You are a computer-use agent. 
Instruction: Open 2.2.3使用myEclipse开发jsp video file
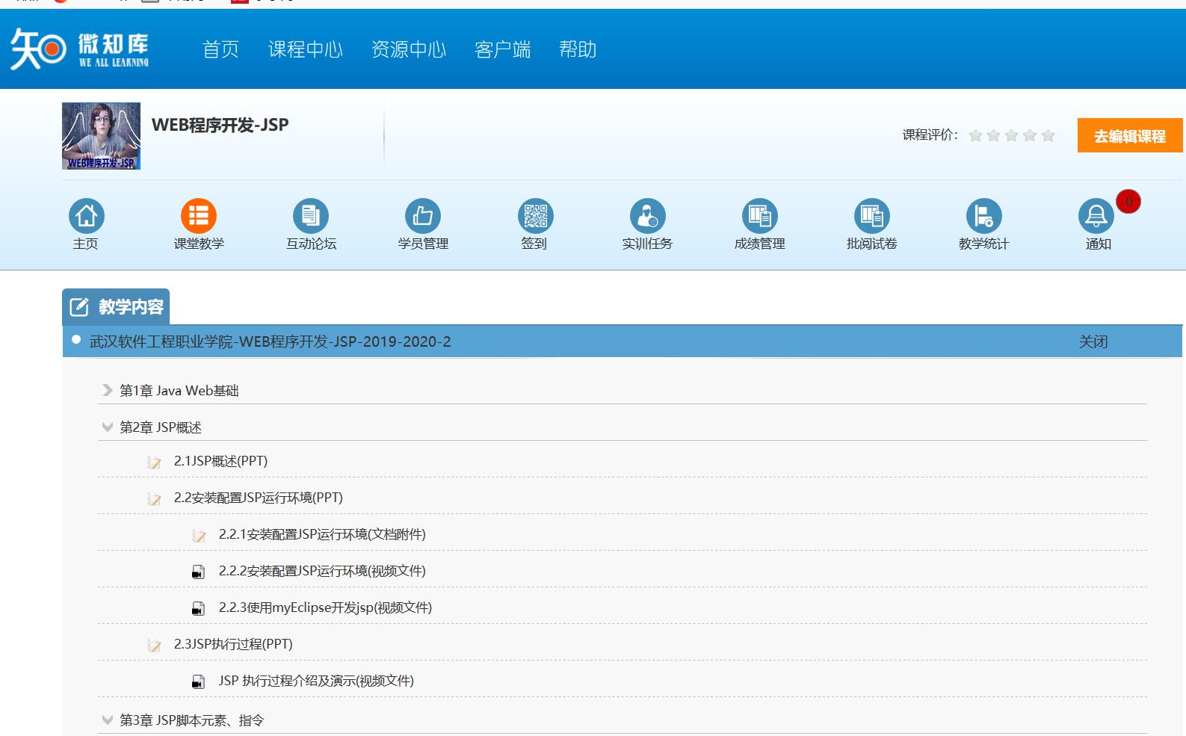[325, 608]
